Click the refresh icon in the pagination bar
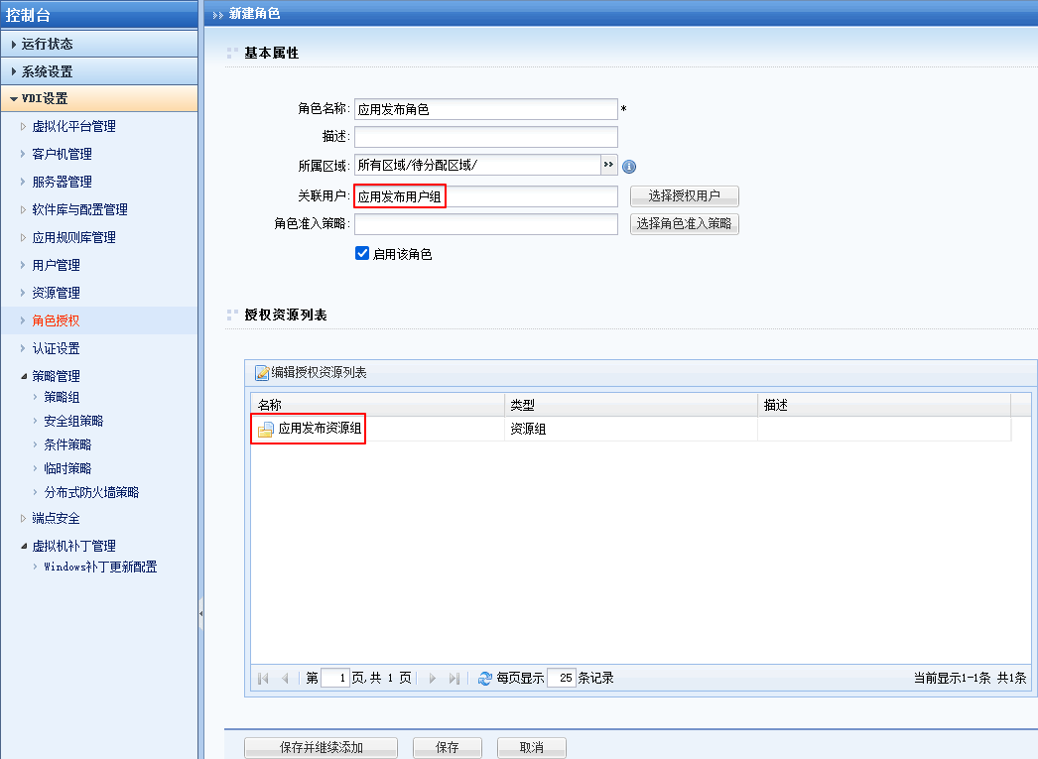1038x759 pixels. [x=485, y=679]
